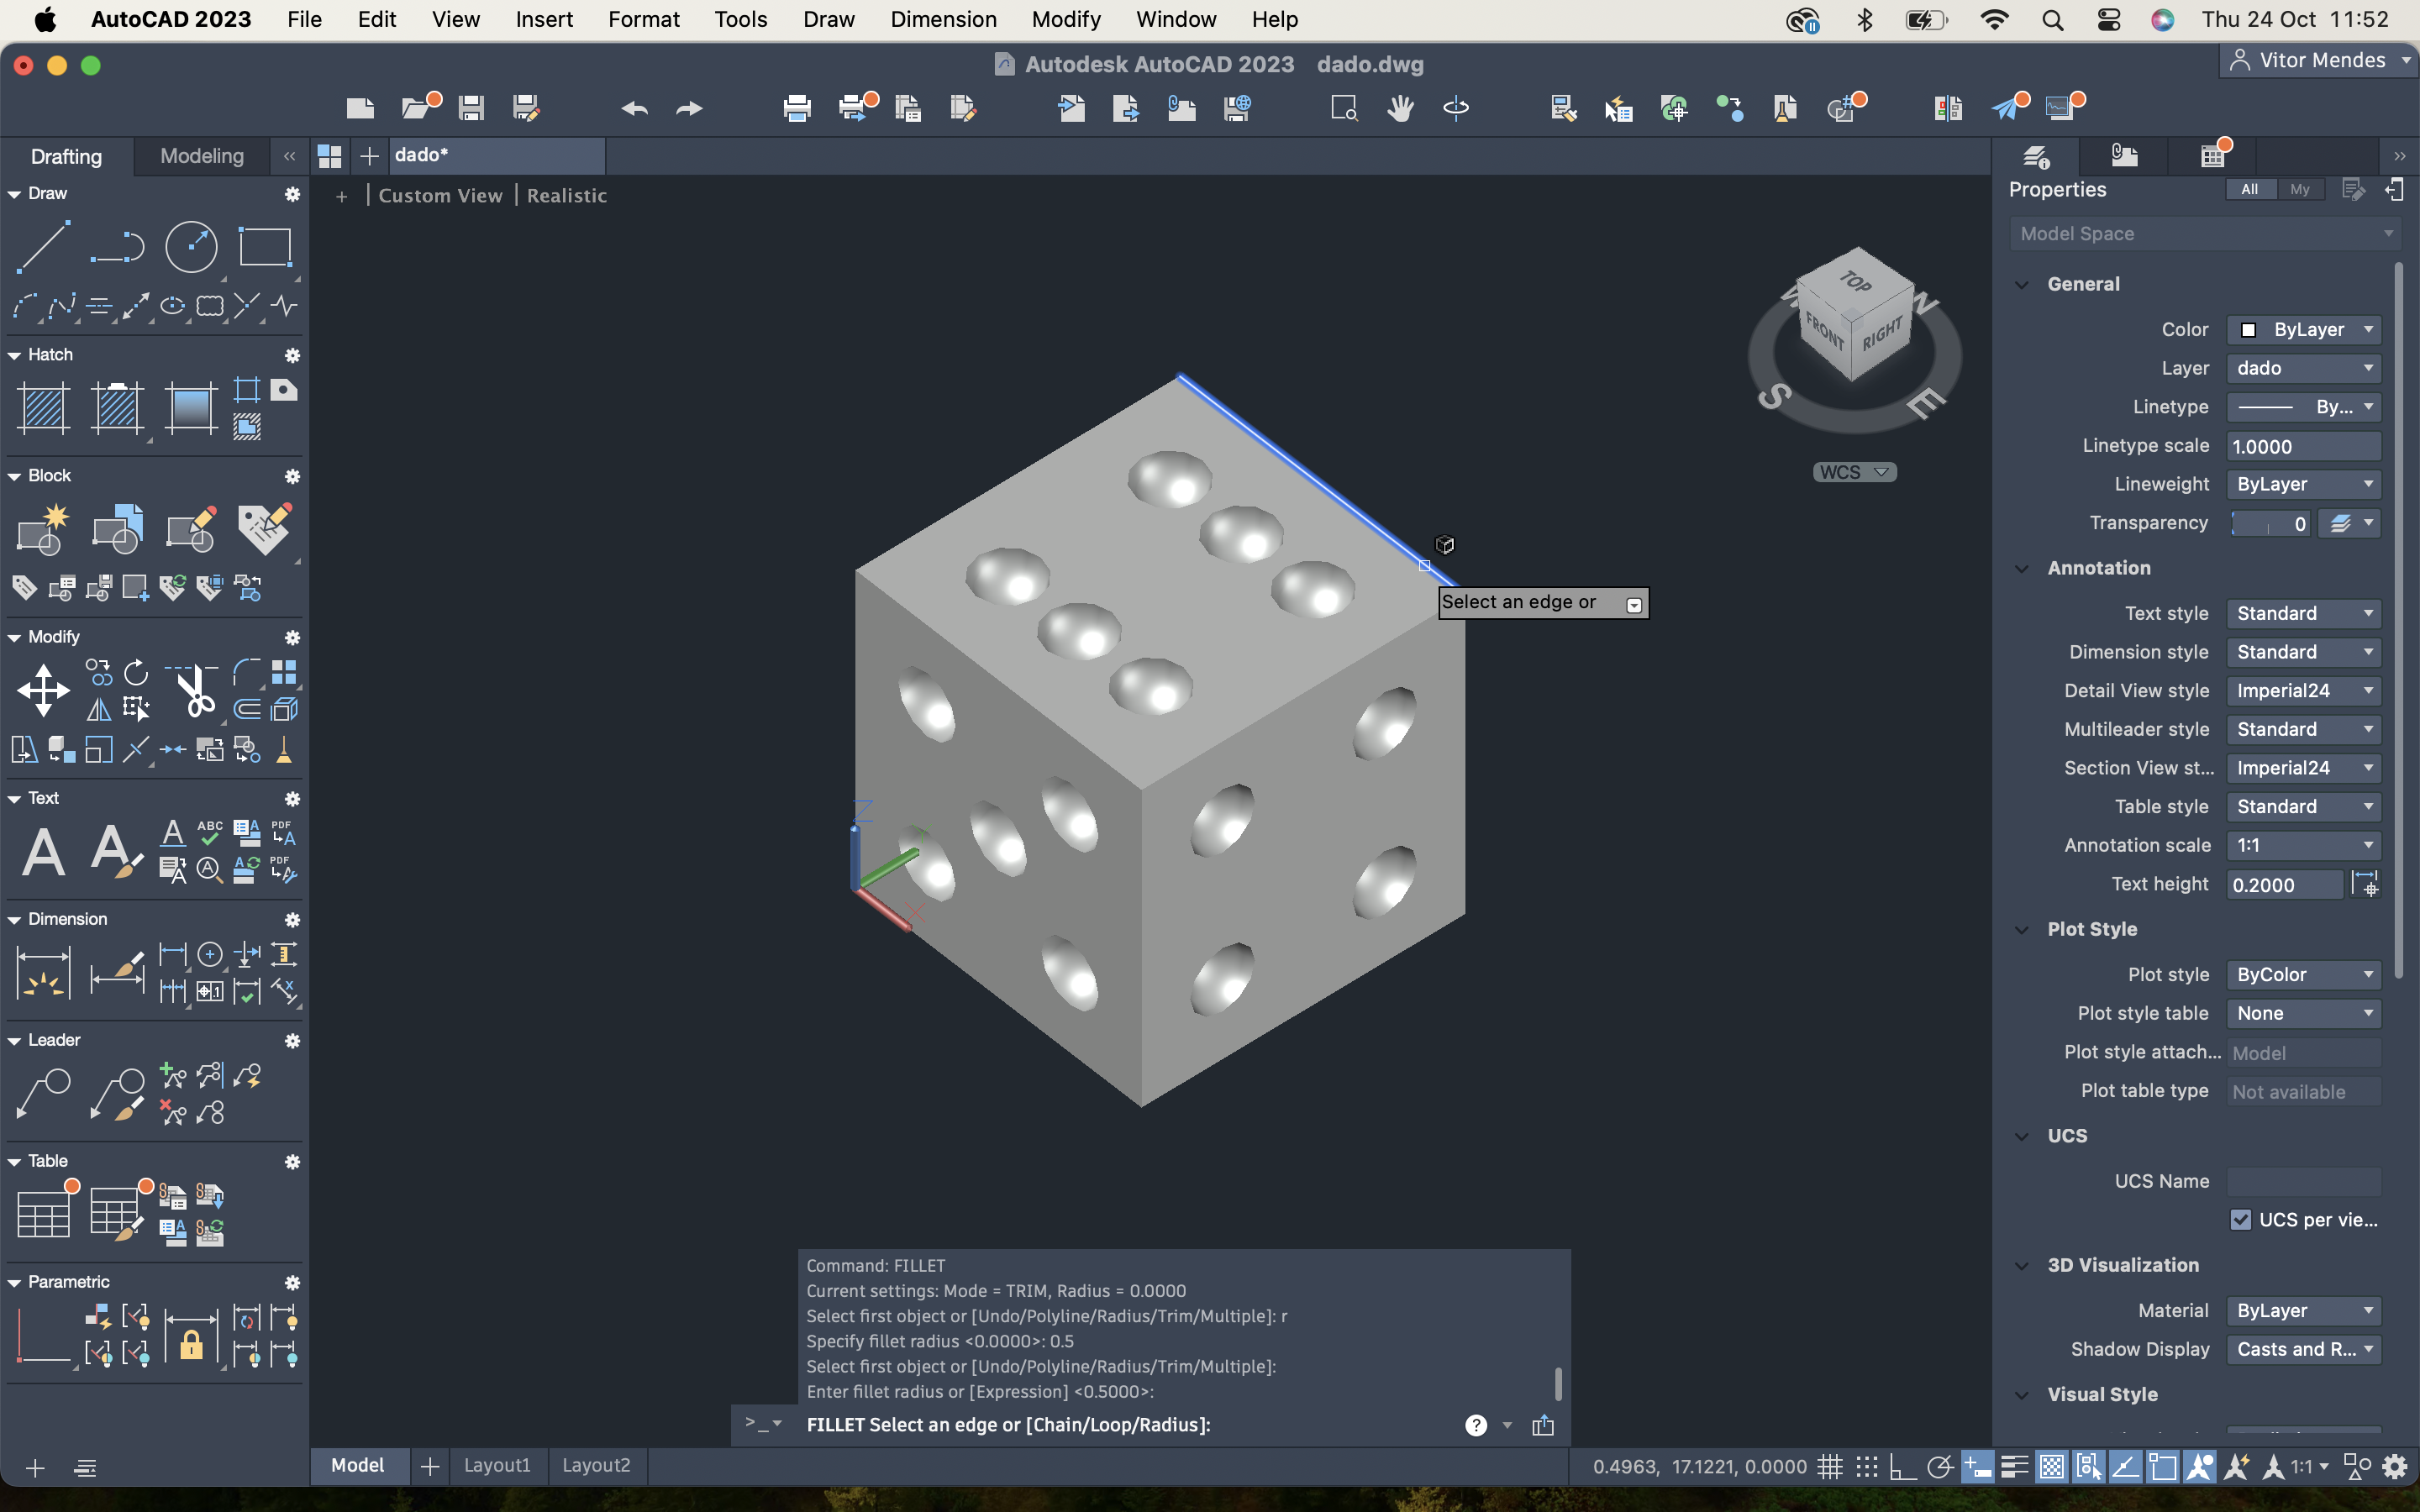Select the Rectangle draw tool
The image size is (2420, 1512).
pyautogui.click(x=265, y=246)
